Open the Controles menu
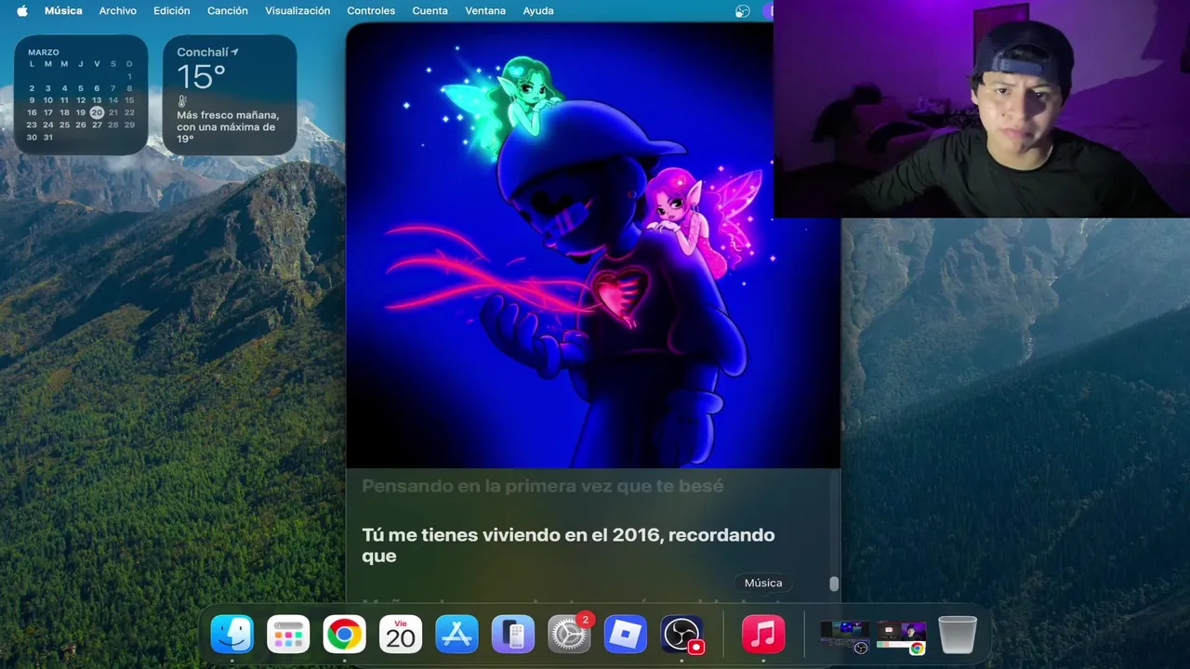The width and height of the screenshot is (1190, 669). click(x=371, y=11)
